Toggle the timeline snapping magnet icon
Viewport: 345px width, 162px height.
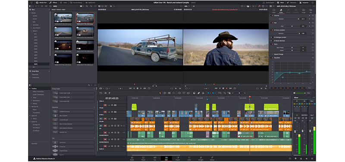coord(194,93)
